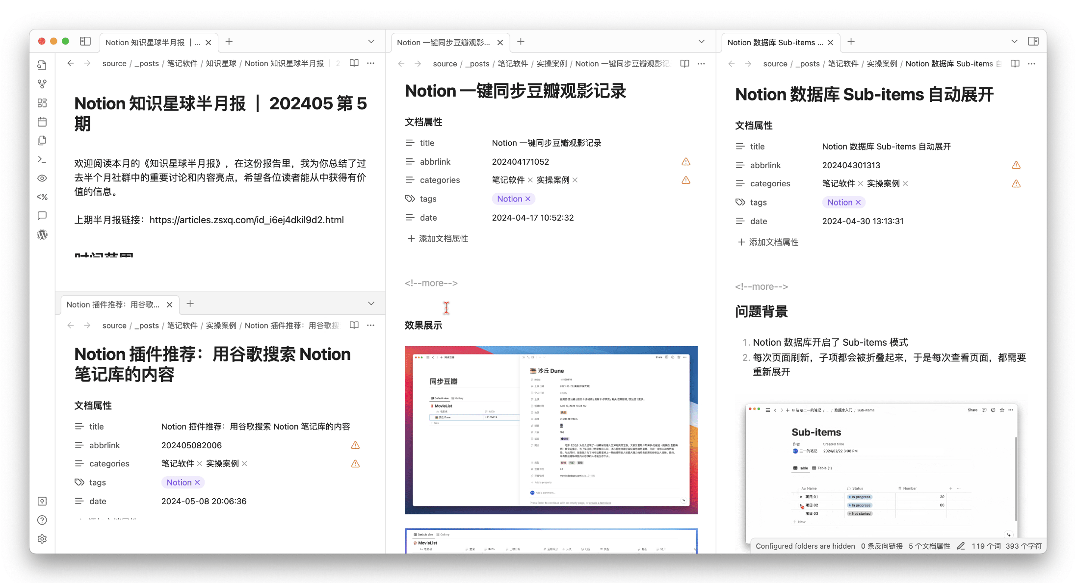Click the WordPress publish icon
This screenshot has width=1076, height=583.
point(42,235)
